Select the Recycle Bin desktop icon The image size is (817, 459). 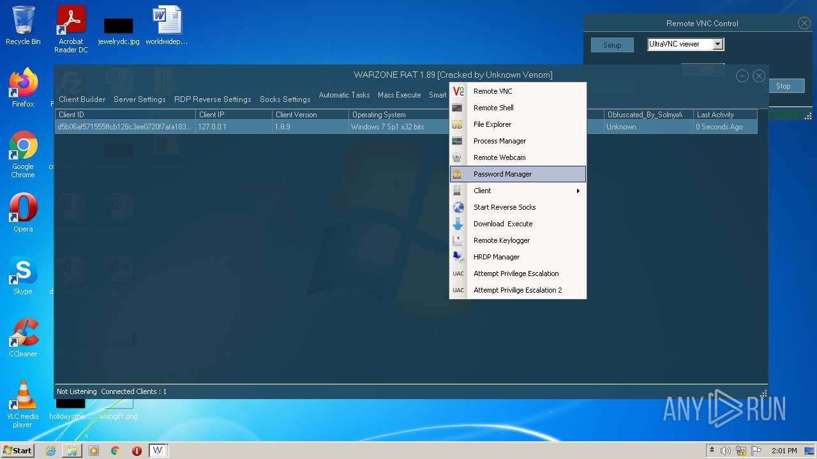pyautogui.click(x=23, y=26)
